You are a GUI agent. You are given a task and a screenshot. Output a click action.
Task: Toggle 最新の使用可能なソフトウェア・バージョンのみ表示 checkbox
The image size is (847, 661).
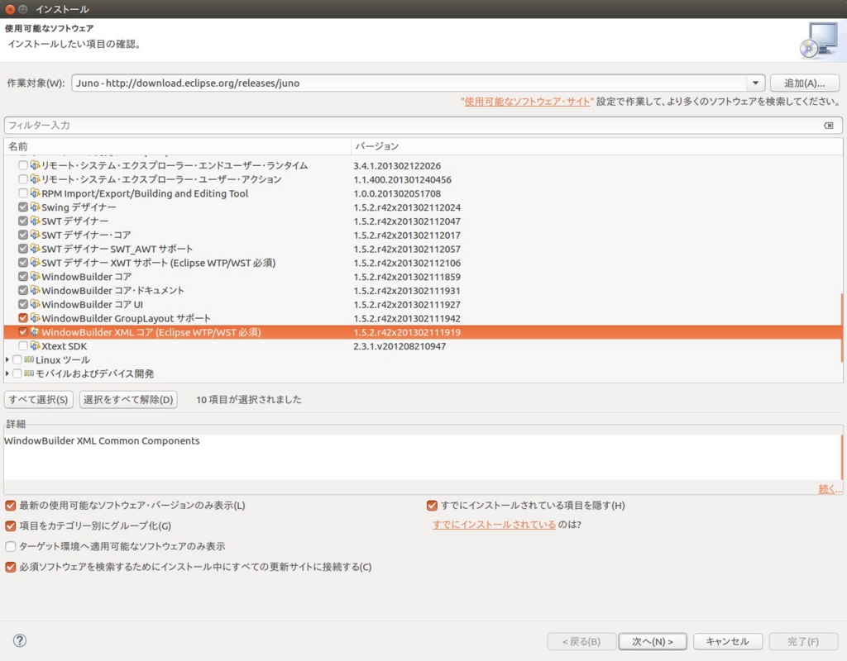click(x=10, y=506)
